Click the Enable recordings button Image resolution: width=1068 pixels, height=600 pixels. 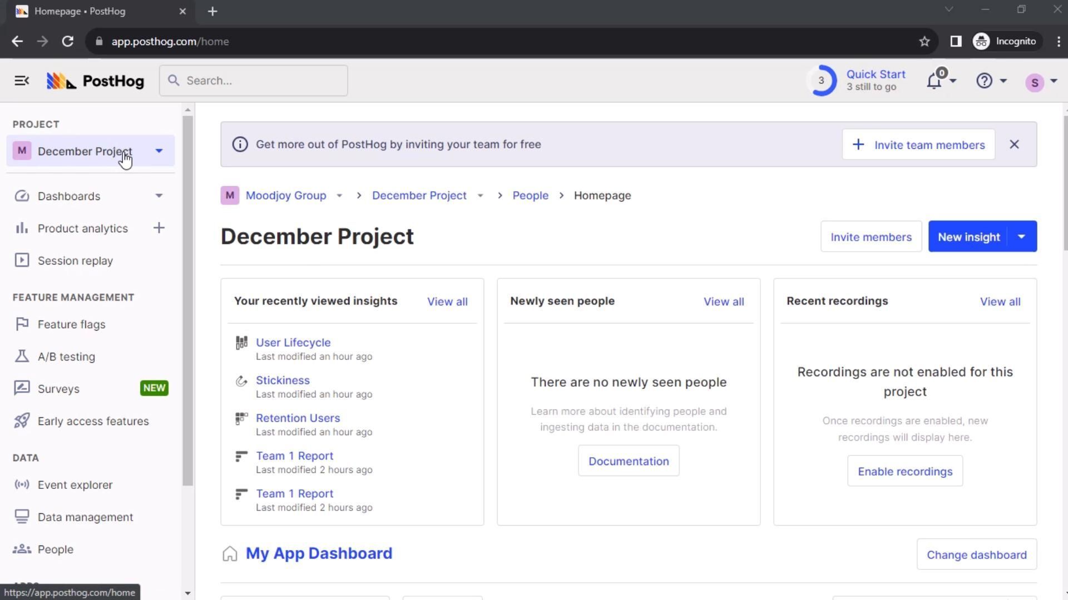[905, 472]
